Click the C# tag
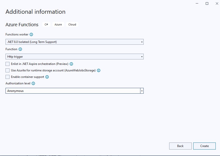220x156 pixels. point(46,24)
